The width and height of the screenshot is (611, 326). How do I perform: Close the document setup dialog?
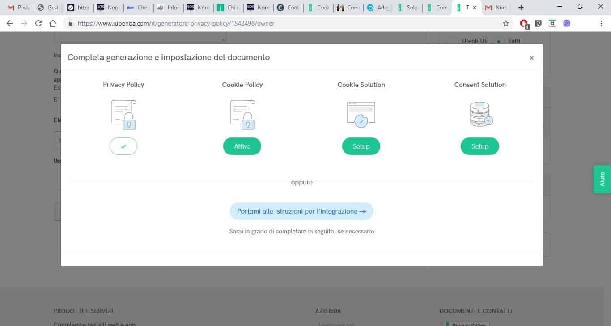(x=531, y=58)
